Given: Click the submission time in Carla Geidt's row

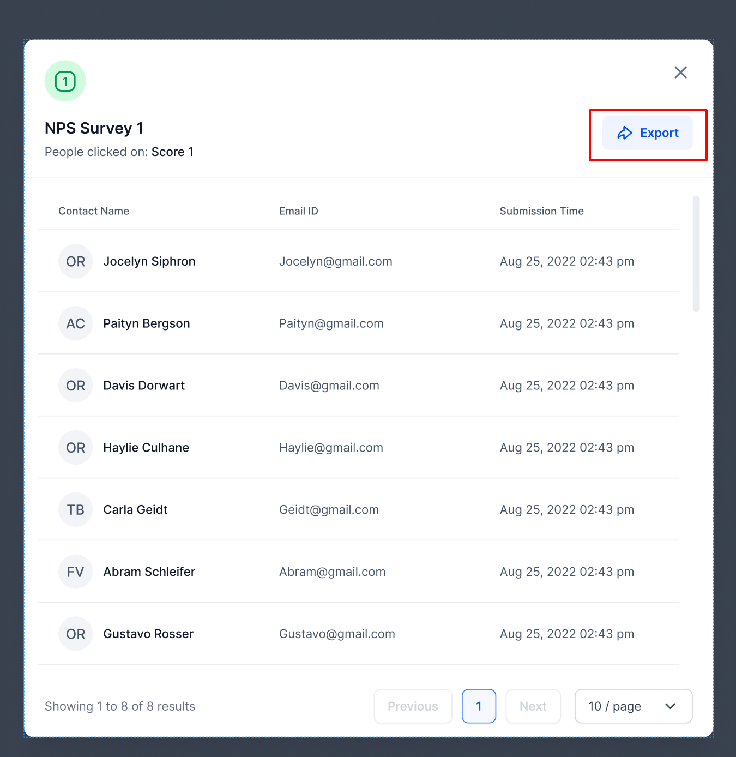Looking at the screenshot, I should click(567, 510).
